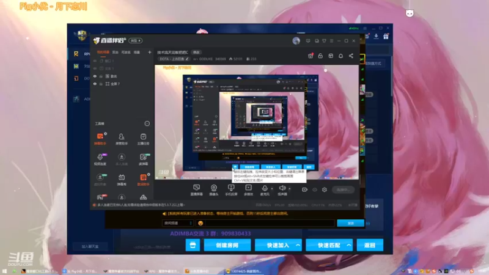489x275 pixels.
Task: Toggle the preview eye icon beside record
Action: point(315,189)
